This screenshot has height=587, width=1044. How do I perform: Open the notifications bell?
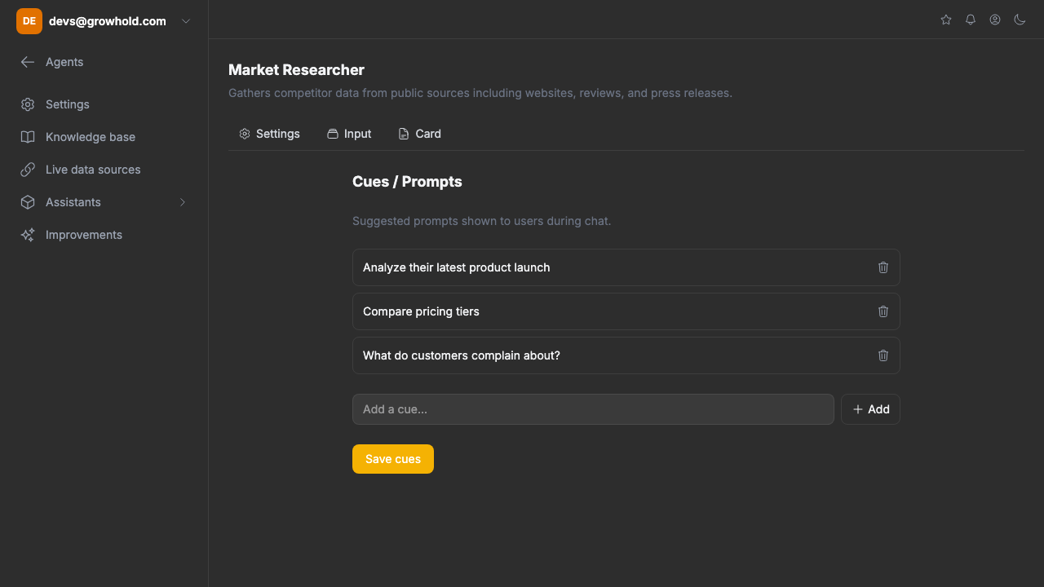click(x=971, y=20)
